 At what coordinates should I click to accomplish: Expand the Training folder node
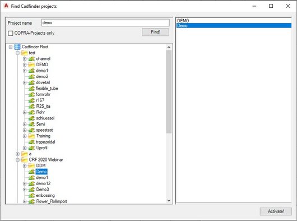coord(25,136)
